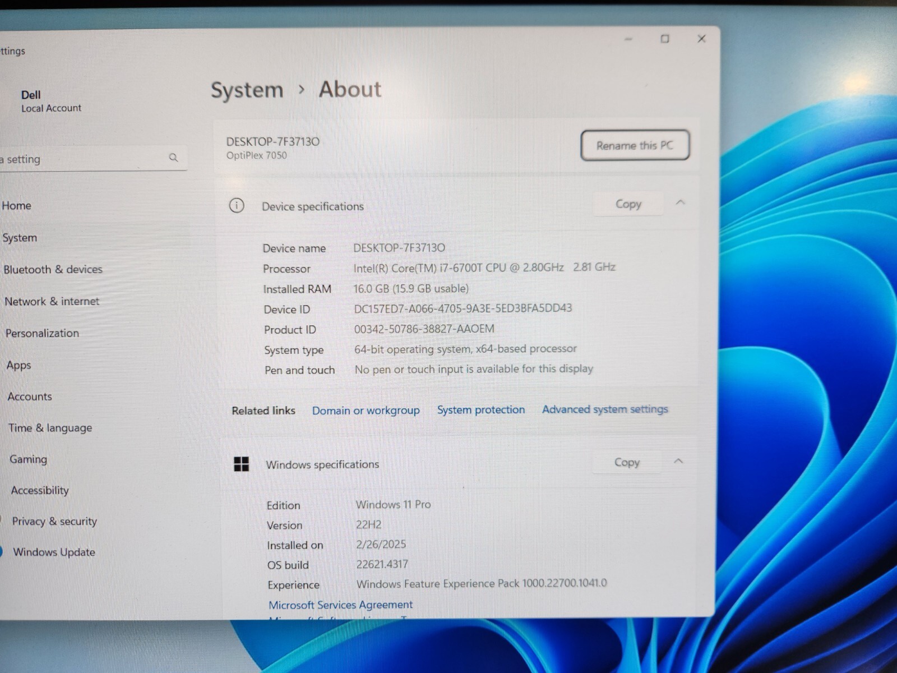Screen dimensions: 897x673
Task: Open Personalization settings
Action: pos(43,333)
